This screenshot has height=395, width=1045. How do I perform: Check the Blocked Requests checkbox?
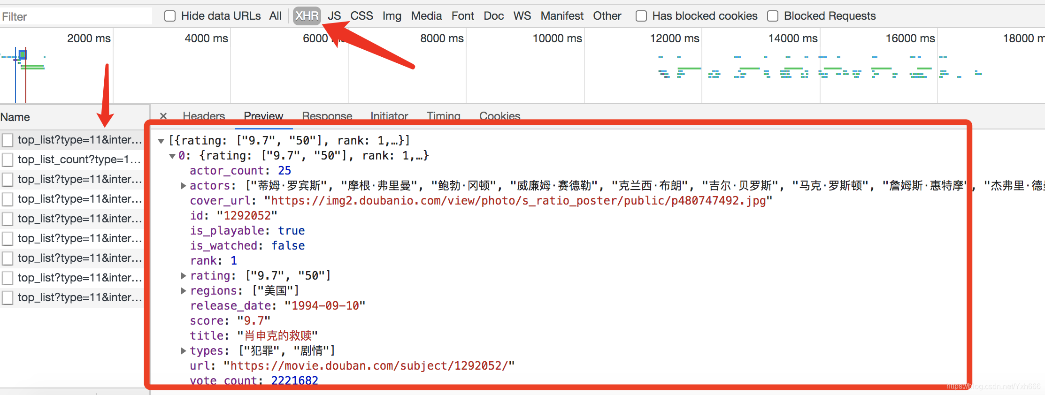[773, 16]
